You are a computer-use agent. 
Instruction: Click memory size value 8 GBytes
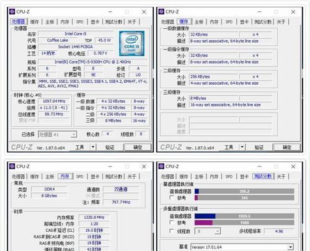(x=49, y=195)
